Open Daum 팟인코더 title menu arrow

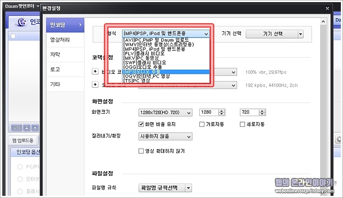[x=38, y=6]
